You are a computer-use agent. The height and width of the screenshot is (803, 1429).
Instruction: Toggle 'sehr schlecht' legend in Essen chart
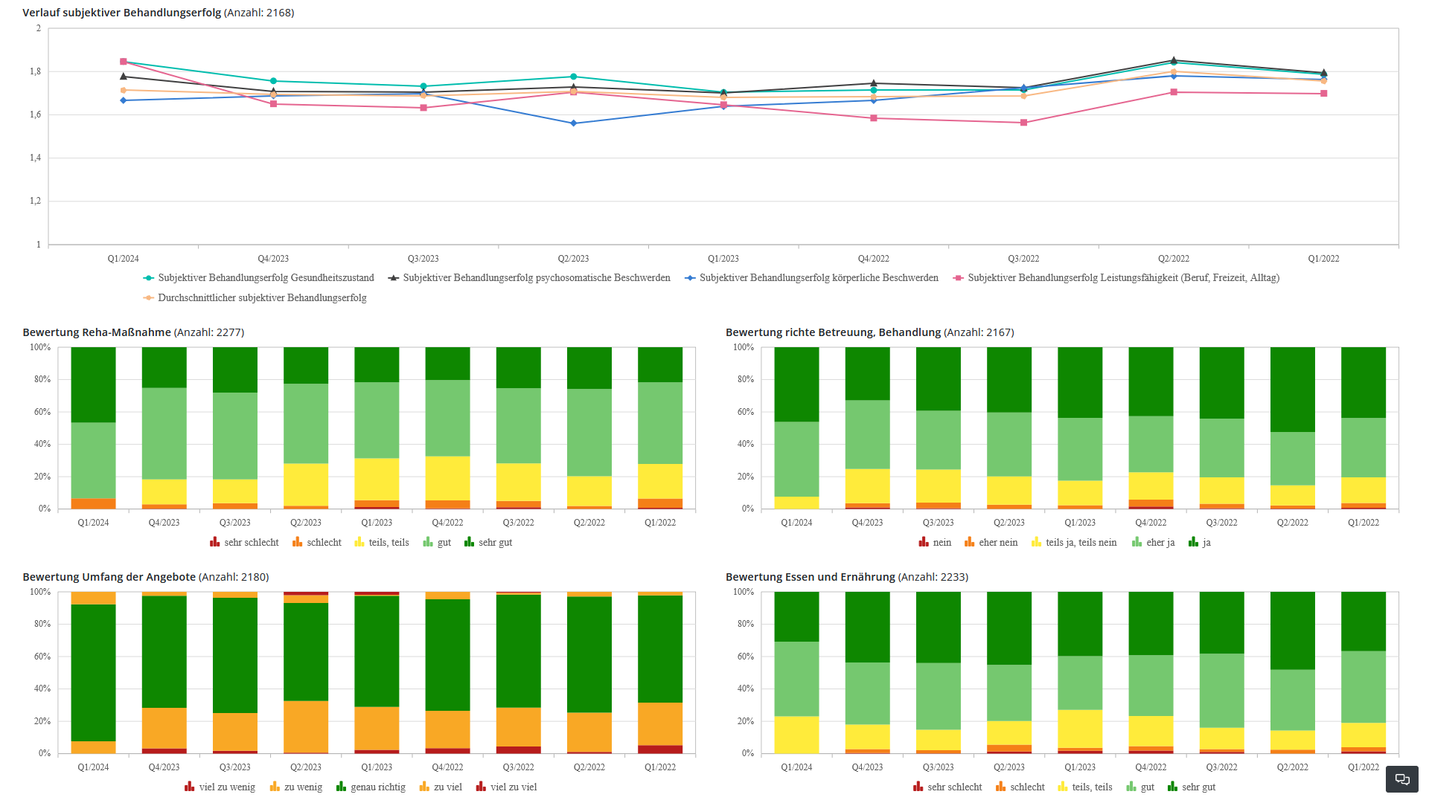(x=947, y=787)
